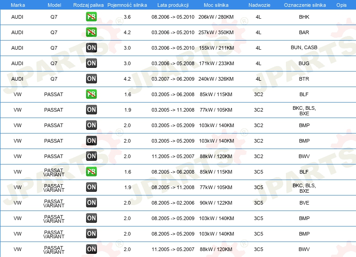
Task: Click the ON diesel icon in the BVE row
Action: pyautogui.click(x=91, y=203)
